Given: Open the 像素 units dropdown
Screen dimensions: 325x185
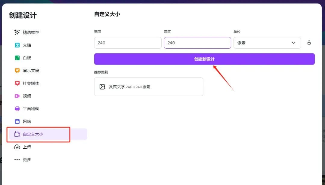Looking at the screenshot, I should 267,43.
